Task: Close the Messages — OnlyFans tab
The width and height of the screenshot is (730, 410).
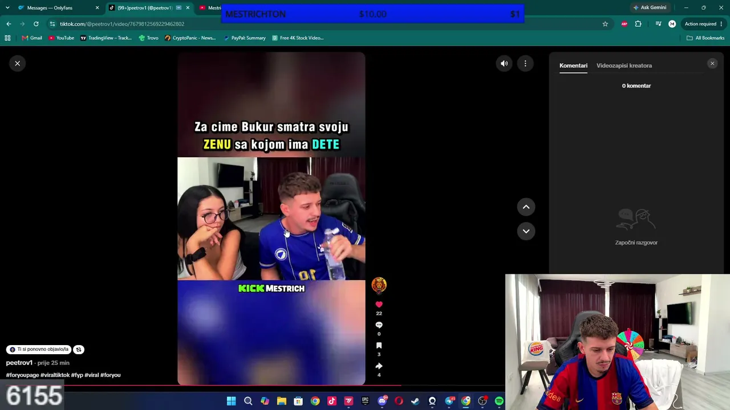Action: [x=97, y=8]
